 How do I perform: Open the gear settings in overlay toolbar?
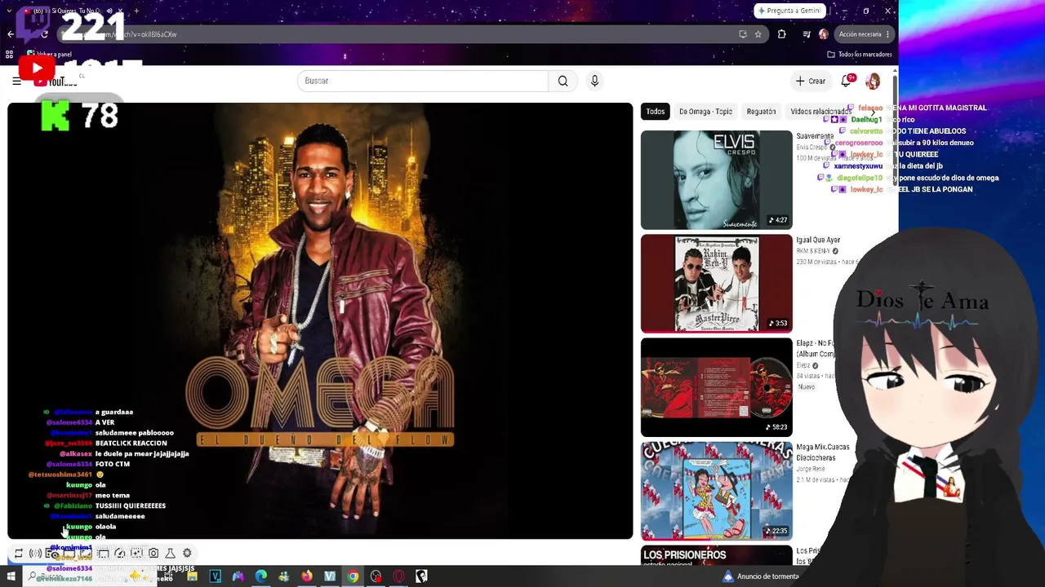pyautogui.click(x=187, y=554)
